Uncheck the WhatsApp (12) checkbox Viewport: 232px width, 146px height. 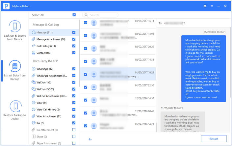click(x=74, y=69)
